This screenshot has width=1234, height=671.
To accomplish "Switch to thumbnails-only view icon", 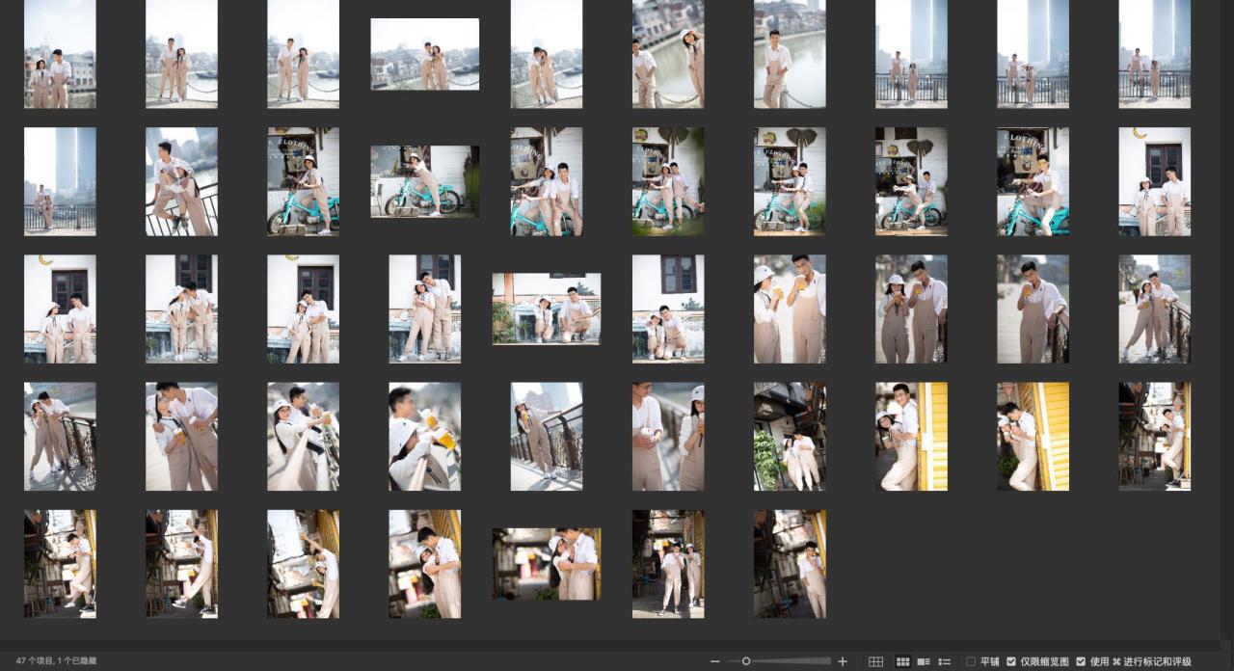I will [x=903, y=661].
